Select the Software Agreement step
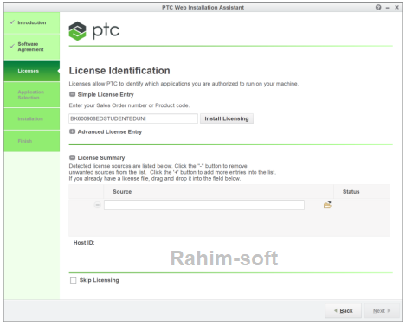 (32, 47)
